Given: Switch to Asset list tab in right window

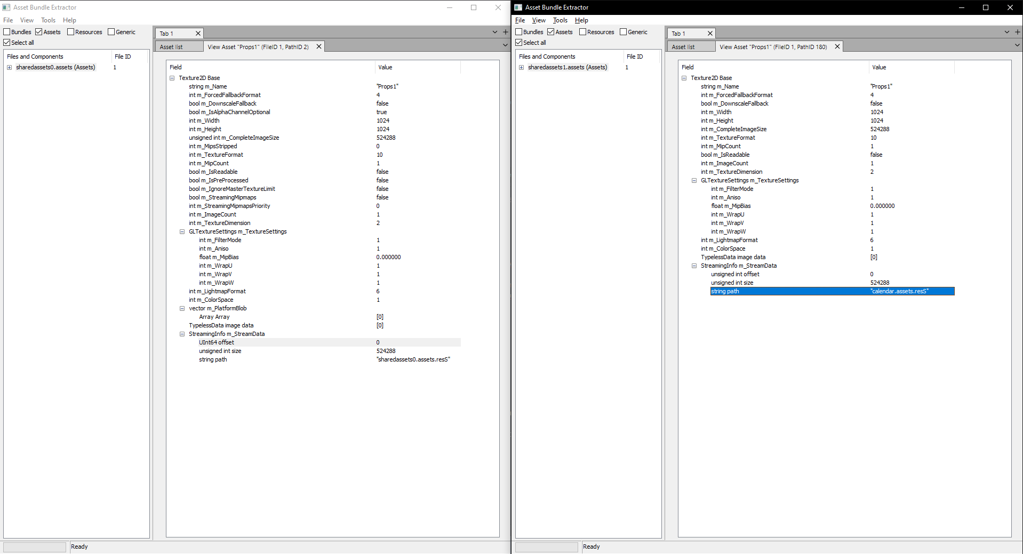Looking at the screenshot, I should click(691, 47).
